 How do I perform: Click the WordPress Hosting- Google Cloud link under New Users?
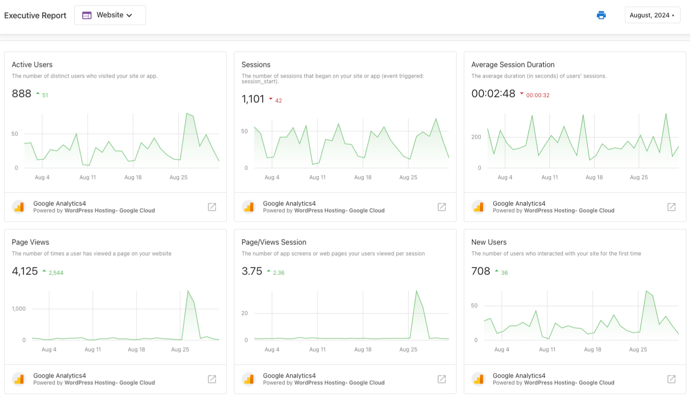(x=569, y=383)
